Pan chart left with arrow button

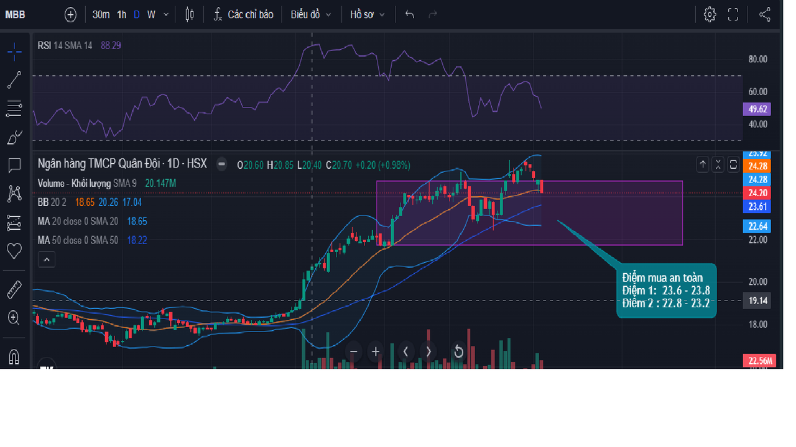click(x=405, y=351)
